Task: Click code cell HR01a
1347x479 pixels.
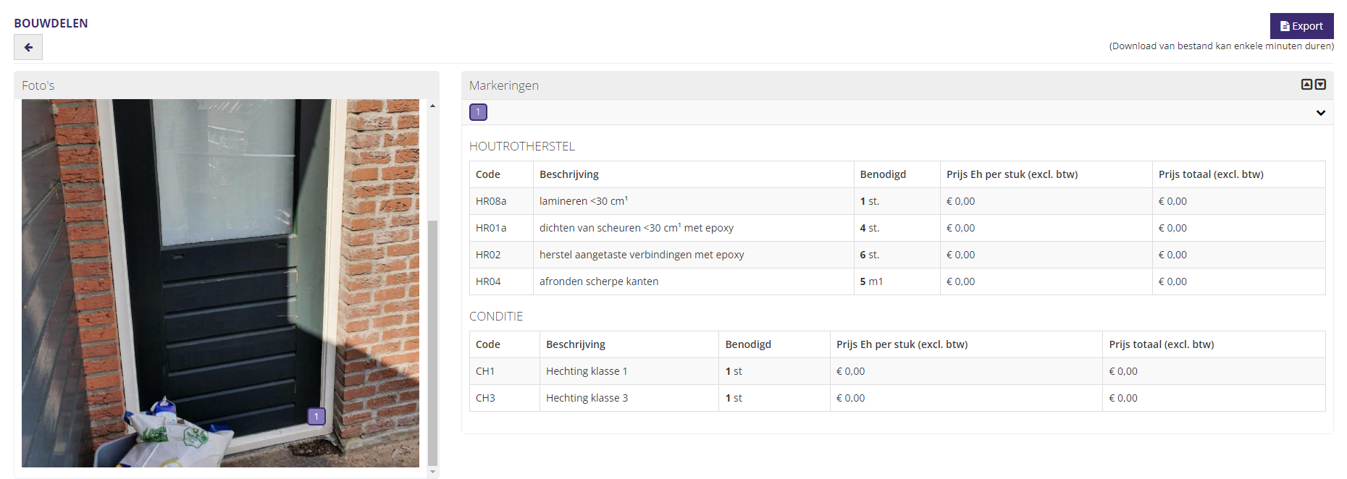Action: (x=501, y=228)
